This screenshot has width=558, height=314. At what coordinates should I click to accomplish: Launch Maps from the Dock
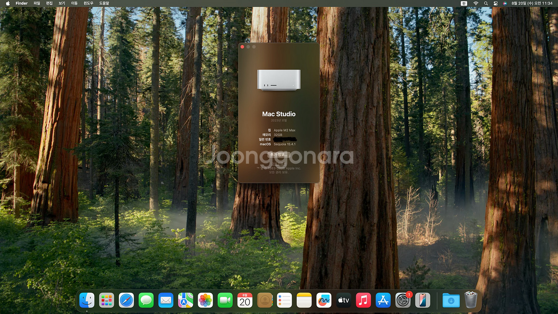[x=185, y=300]
